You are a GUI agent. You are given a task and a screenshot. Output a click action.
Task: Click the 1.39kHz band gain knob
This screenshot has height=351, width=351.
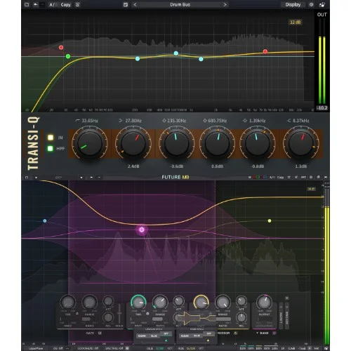[258, 143]
